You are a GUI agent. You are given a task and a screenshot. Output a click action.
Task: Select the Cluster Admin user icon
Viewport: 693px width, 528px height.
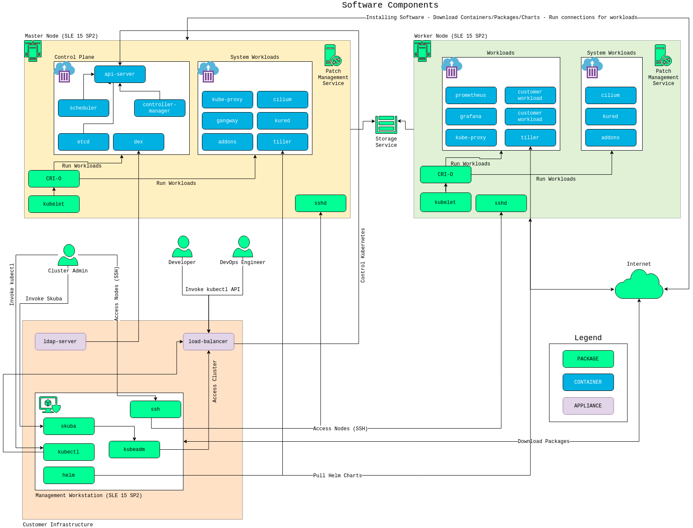pyautogui.click(x=68, y=255)
